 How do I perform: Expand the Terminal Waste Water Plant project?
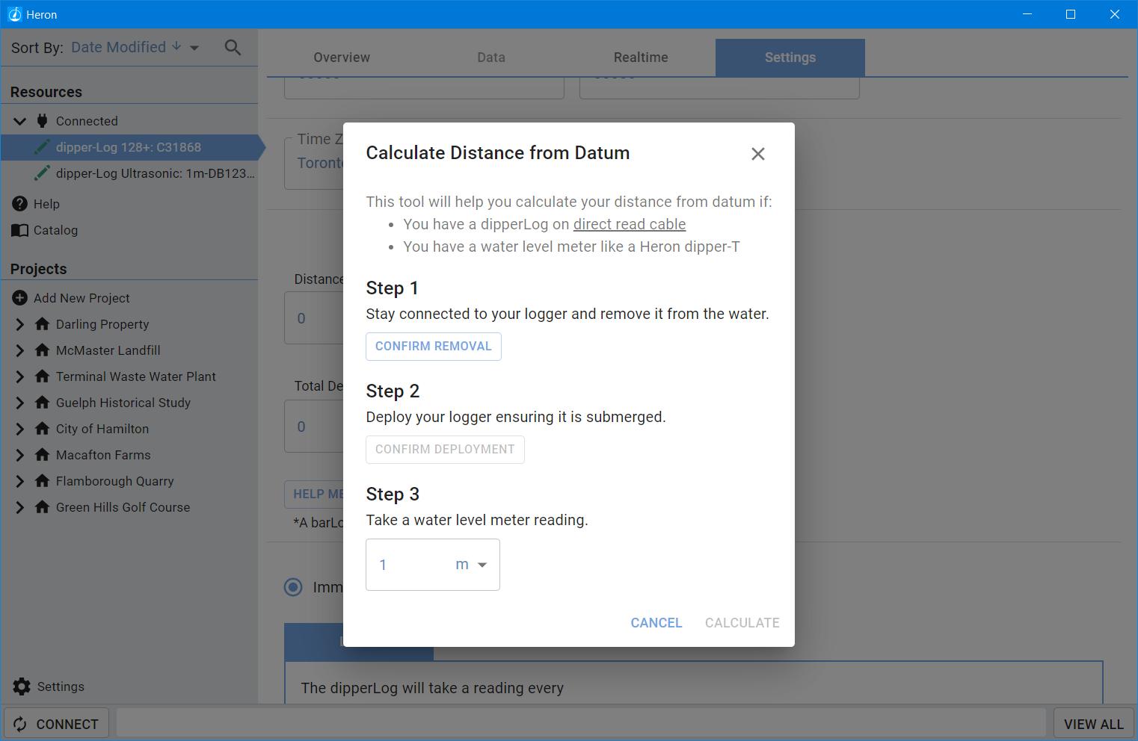(x=20, y=376)
